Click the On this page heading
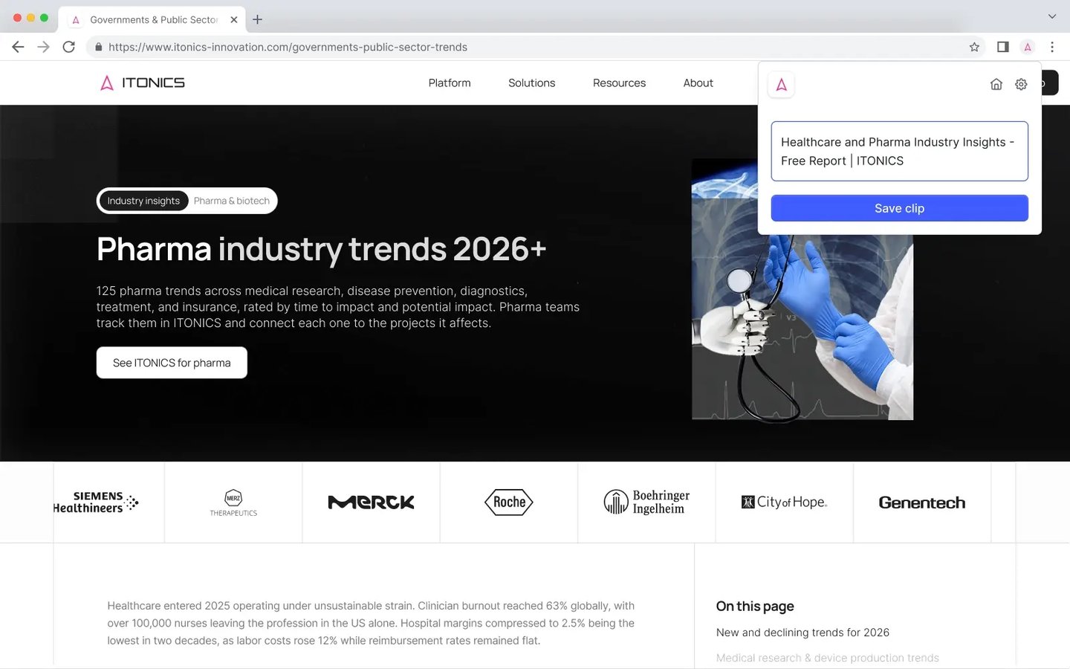The image size is (1070, 669). coord(755,607)
